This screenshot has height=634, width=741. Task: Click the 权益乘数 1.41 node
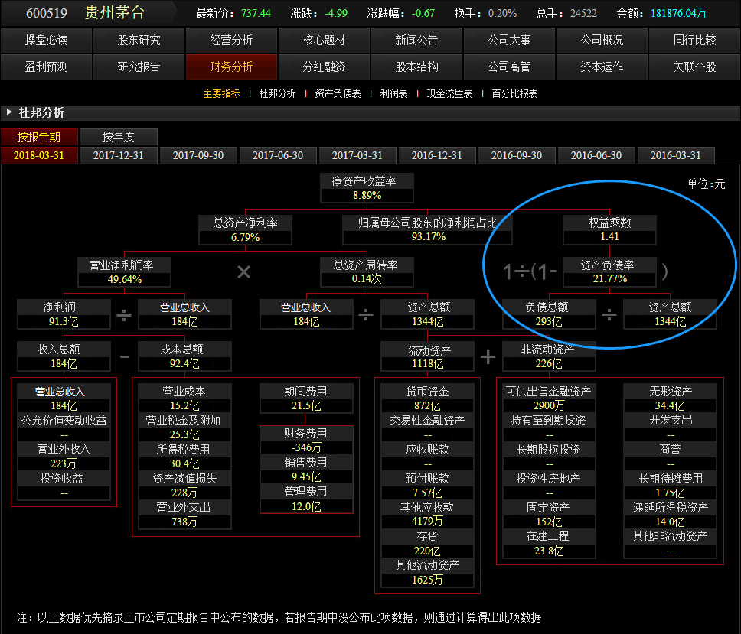click(609, 229)
